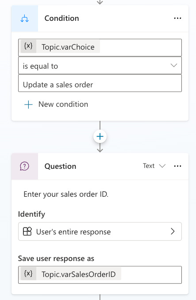The height and width of the screenshot is (300, 196).
Task: Open the Text type dropdown on the Question node
Action: tap(154, 166)
